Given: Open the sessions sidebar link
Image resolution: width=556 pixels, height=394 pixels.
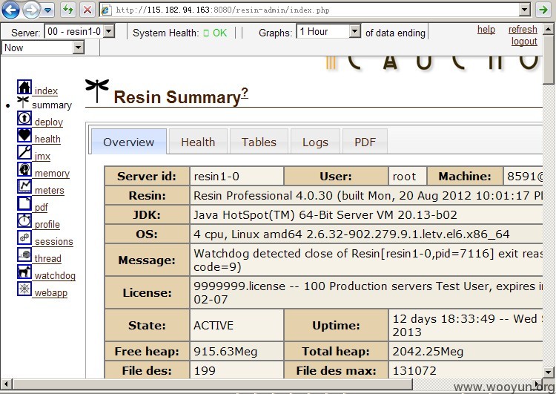Looking at the screenshot, I should (54, 241).
